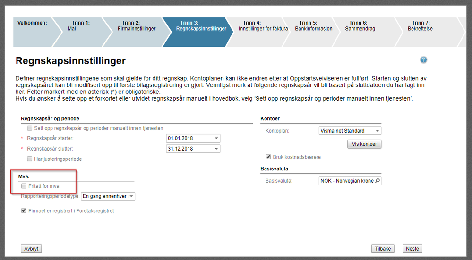Click Neste to continue
472x260 pixels.
pos(412,249)
